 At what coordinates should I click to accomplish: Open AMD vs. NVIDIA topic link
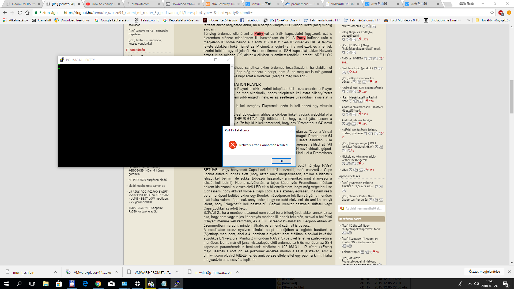pyautogui.click(x=352, y=58)
